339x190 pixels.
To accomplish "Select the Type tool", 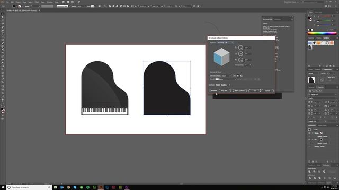I will point(3,34).
